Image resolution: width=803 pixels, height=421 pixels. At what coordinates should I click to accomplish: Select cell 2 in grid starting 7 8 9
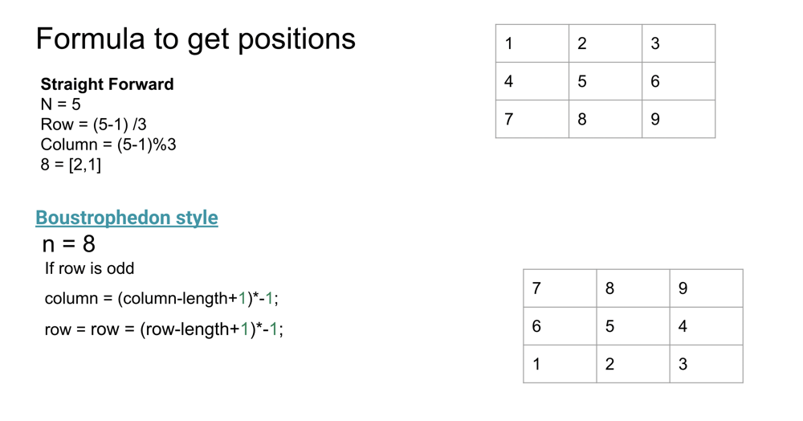coord(633,364)
